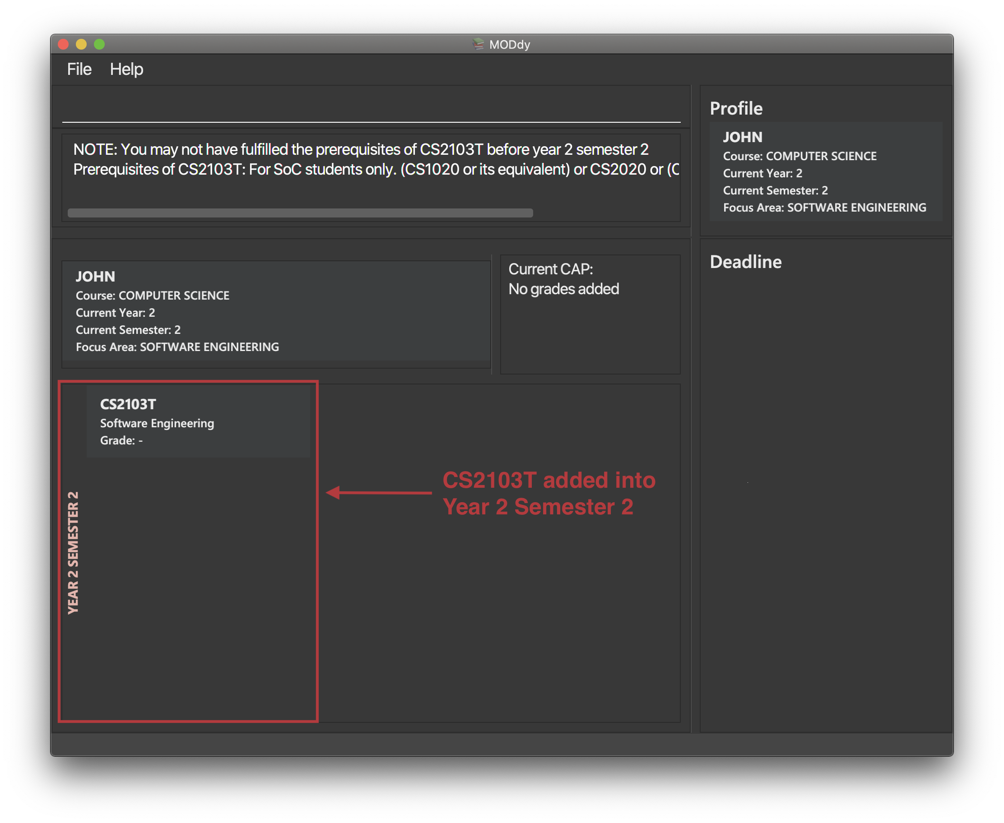Click JOHN name in main profile card
1004x823 pixels.
click(95, 277)
